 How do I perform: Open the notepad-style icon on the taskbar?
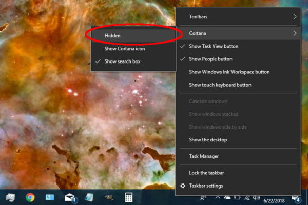coord(89,197)
